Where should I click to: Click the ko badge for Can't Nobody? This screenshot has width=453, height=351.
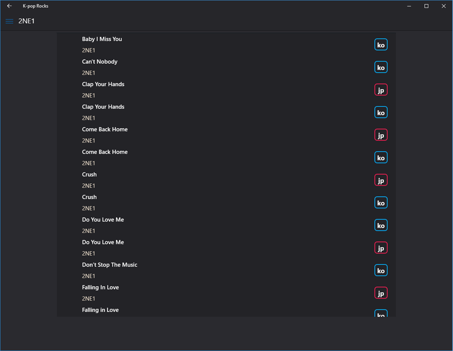(381, 67)
